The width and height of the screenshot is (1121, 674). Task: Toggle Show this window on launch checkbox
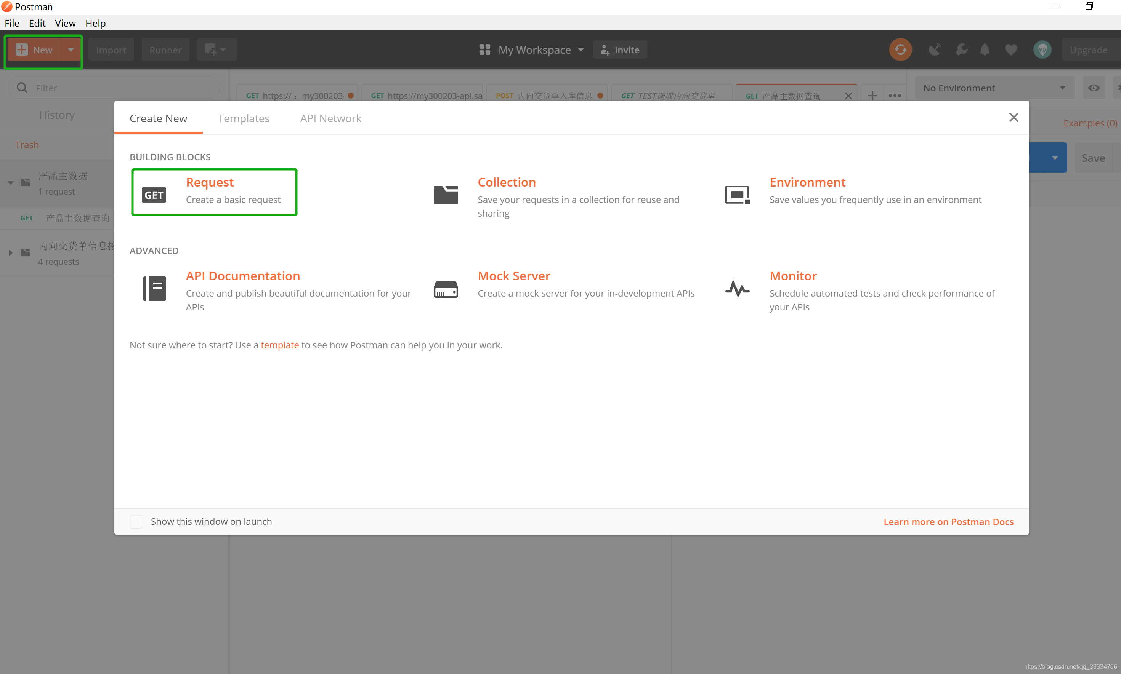coord(136,521)
